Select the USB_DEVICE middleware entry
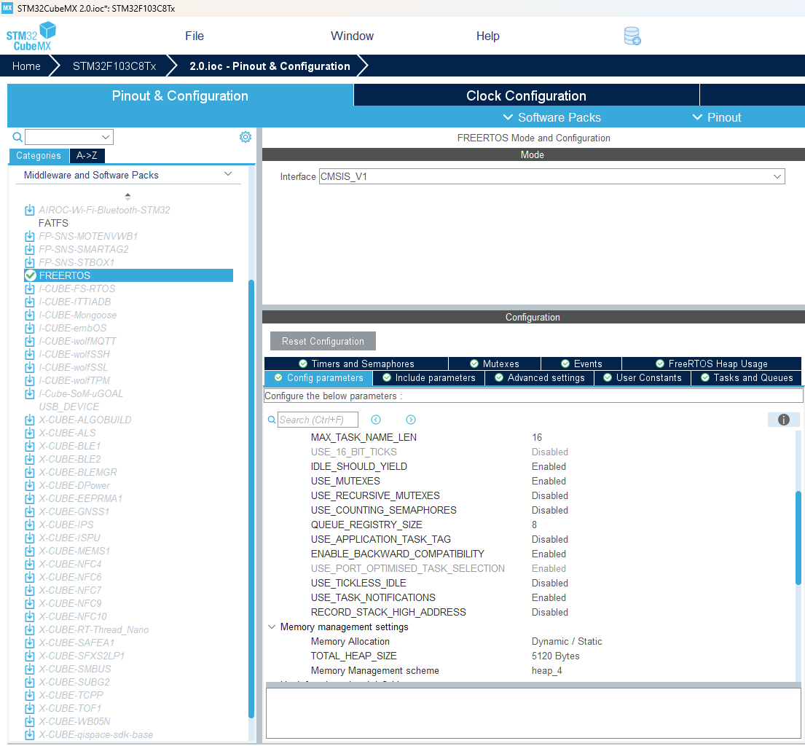Image resolution: width=805 pixels, height=746 pixels. pos(68,407)
